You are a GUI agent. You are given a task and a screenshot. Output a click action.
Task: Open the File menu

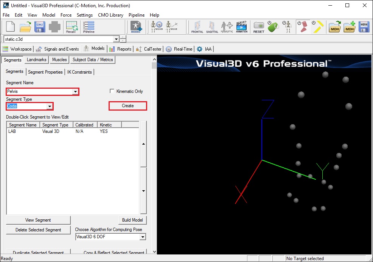[x=6, y=15]
